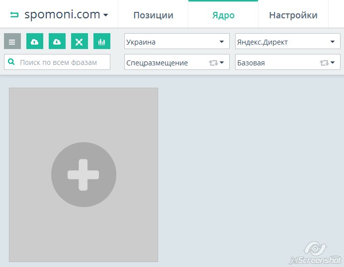Open the Спецразмещение placement dropdown
Screen dimensions: 344x267
click(167, 63)
